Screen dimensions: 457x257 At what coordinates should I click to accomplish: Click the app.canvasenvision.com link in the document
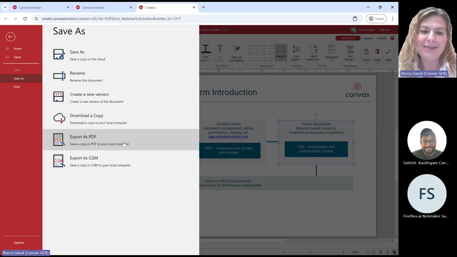click(228, 137)
